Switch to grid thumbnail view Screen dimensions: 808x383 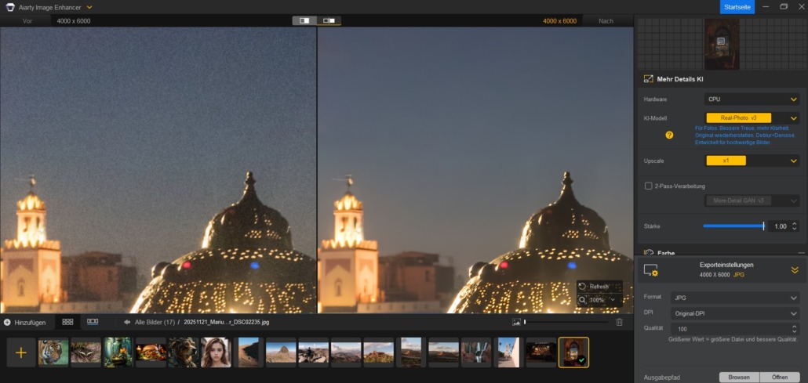click(x=67, y=322)
